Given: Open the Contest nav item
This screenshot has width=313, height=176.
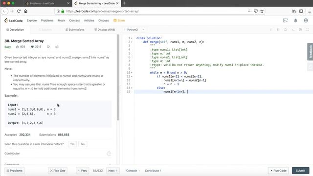Looking at the screenshot, I should pyautogui.click(x=74, y=21).
